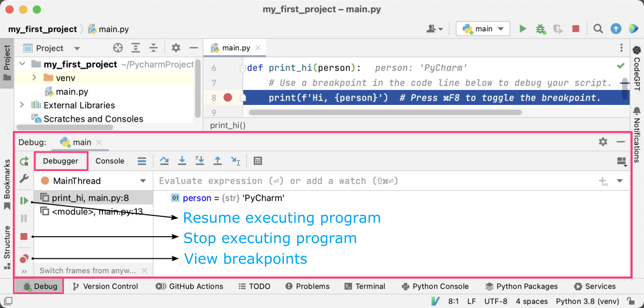Open View Breakpoints red circles icon

tap(24, 259)
